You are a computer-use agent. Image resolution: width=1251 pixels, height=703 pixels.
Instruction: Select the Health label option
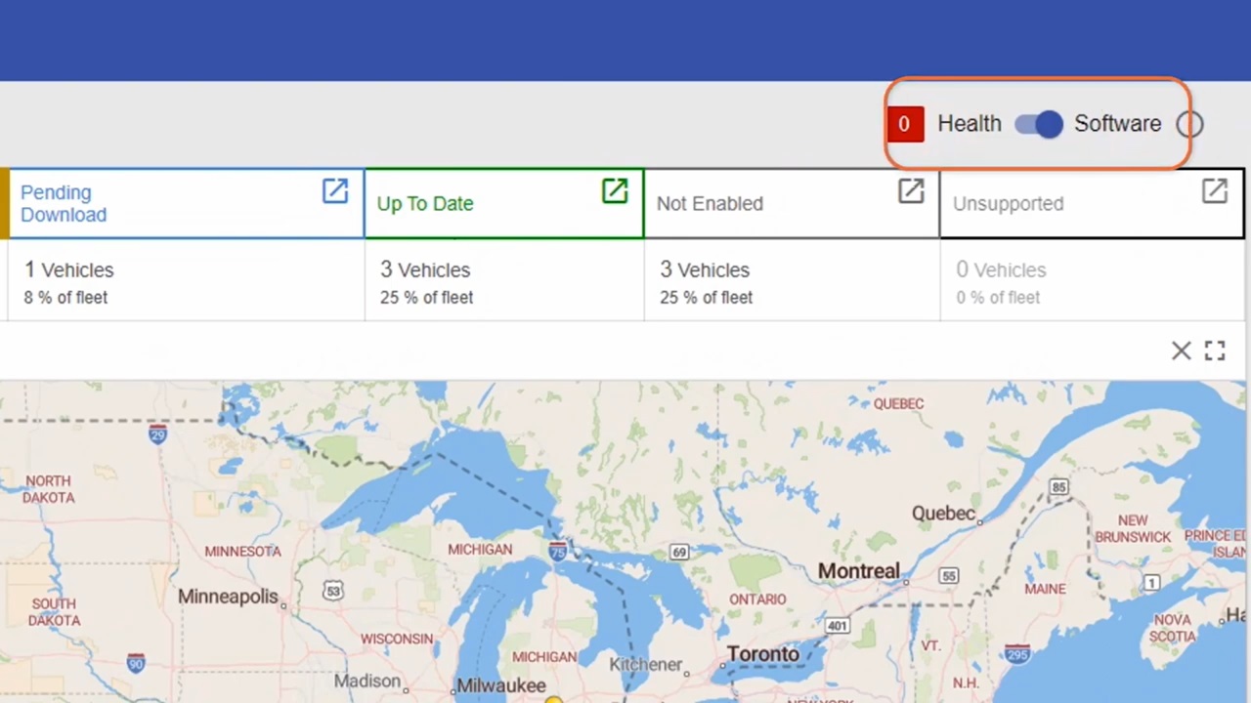tap(969, 124)
